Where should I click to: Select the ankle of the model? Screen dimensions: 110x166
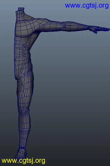pos(22,148)
